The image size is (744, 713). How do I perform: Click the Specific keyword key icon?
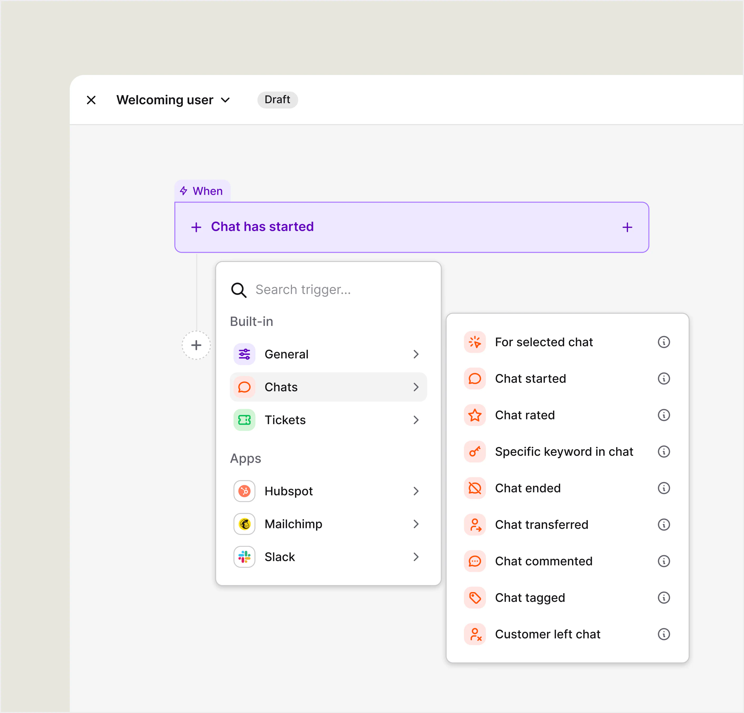[x=475, y=452]
